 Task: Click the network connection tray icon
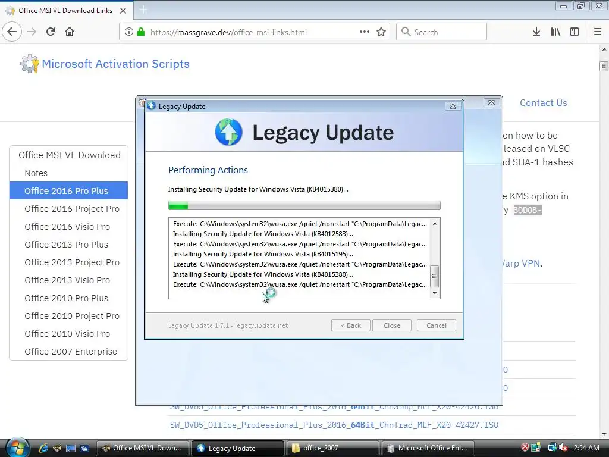click(x=552, y=447)
